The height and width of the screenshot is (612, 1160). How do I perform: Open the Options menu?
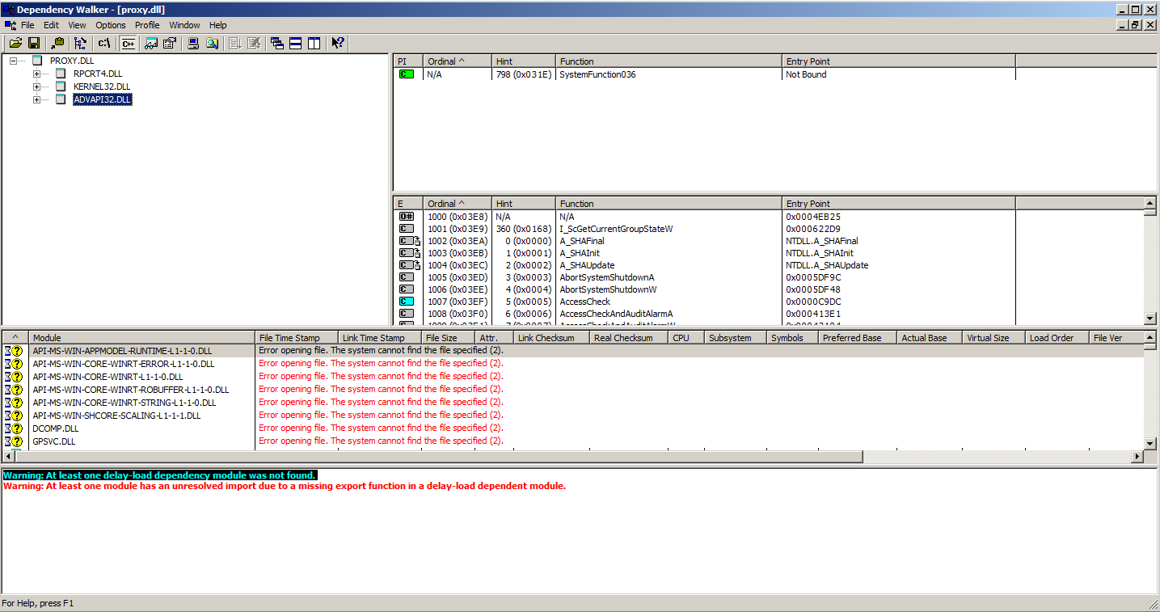(111, 25)
